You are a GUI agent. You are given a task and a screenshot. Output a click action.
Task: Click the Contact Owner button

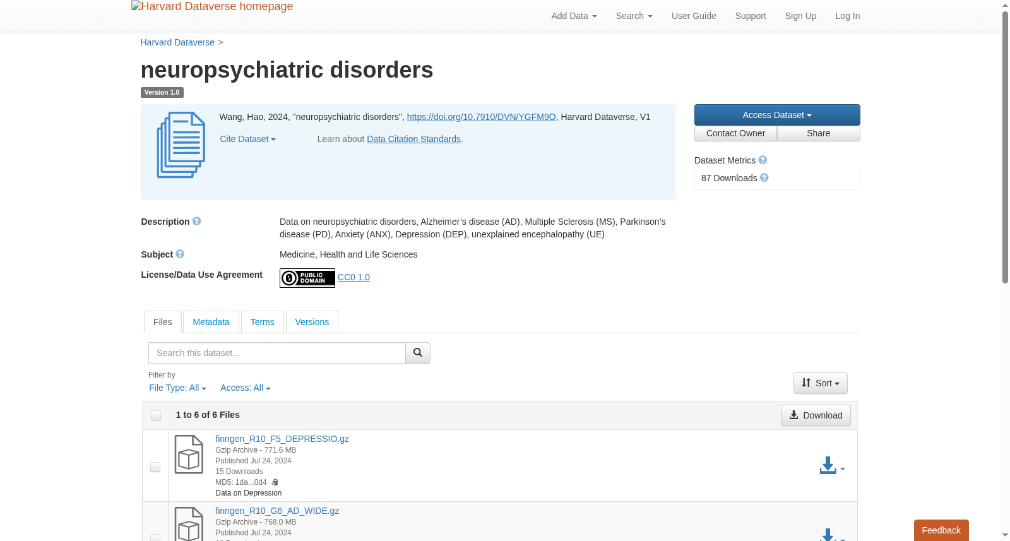(735, 133)
